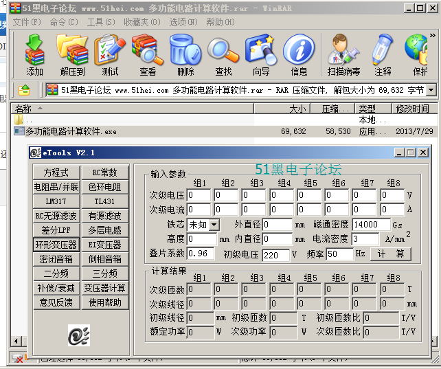The width and height of the screenshot is (441, 369).
Task: Open the 倒相音箱 tool
Action: point(105,259)
